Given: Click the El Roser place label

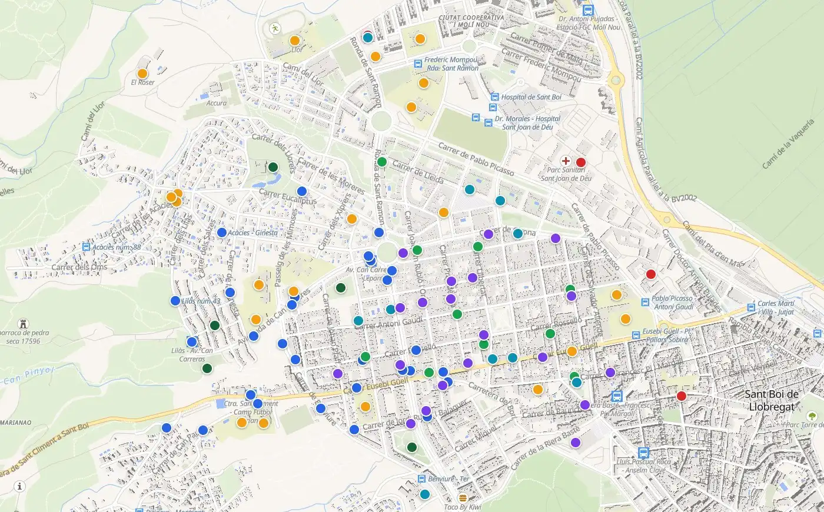Looking at the screenshot, I should click(142, 82).
